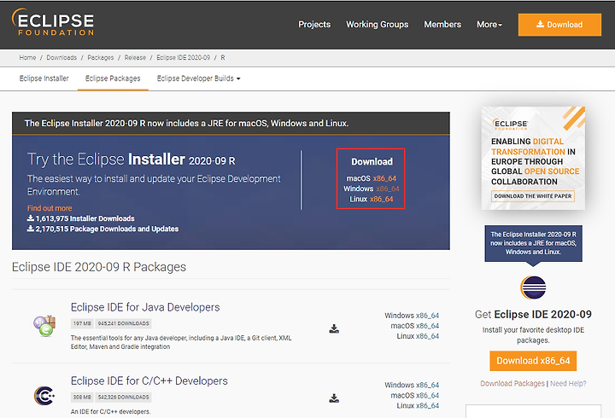Click macOS x86_64 link for C/C++ Developers
The width and height of the screenshot is (615, 418).
(427, 395)
